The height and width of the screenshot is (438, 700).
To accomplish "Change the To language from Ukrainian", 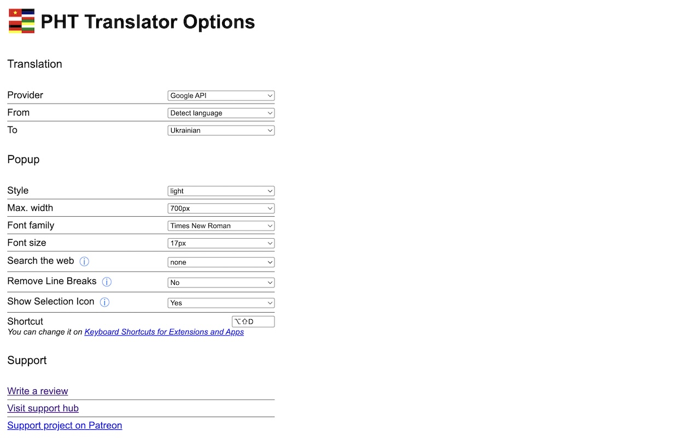I will [221, 130].
